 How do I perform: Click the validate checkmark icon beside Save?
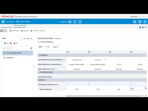click(x=75, y=22)
